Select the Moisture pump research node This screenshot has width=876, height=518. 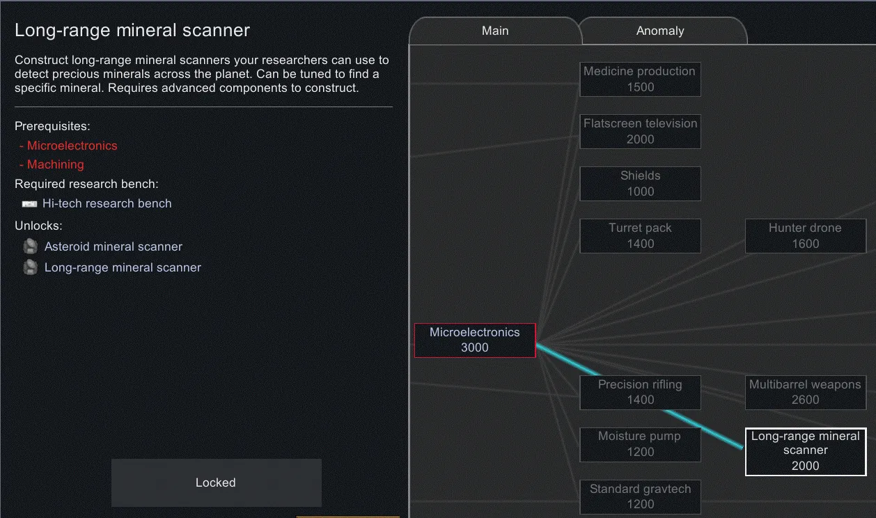(640, 444)
